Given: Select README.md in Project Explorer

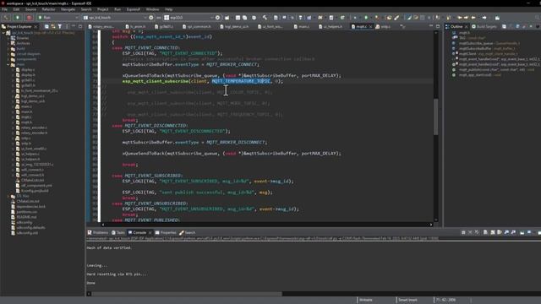Looking at the screenshot, I should (x=26, y=217).
